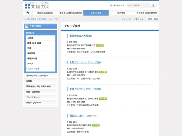The width and height of the screenshot is (182, 136).
Task: Open 北陸ガスエンジニアリング(株) link
Action: tap(85, 63)
